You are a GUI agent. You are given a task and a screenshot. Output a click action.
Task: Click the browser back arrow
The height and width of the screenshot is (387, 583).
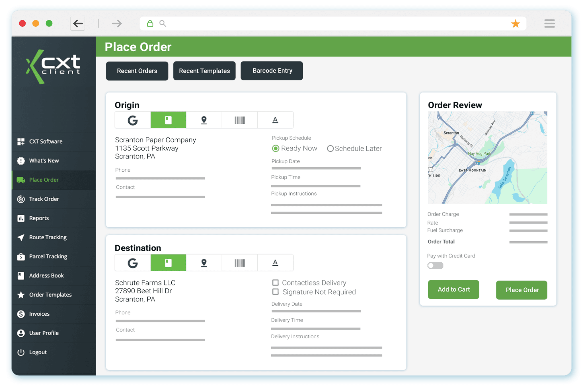point(77,23)
